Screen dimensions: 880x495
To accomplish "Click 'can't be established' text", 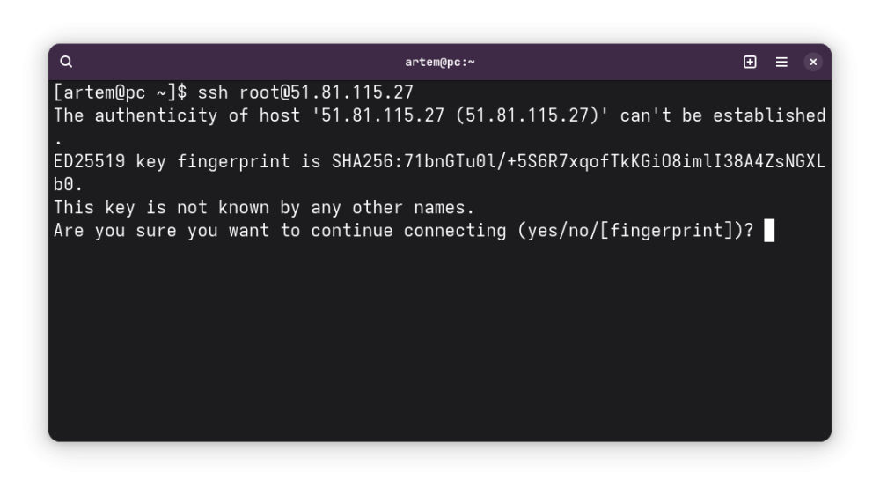I will [722, 115].
